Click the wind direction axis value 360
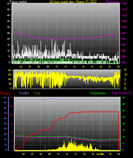This screenshot has height=158, width=133. pos(10,70)
